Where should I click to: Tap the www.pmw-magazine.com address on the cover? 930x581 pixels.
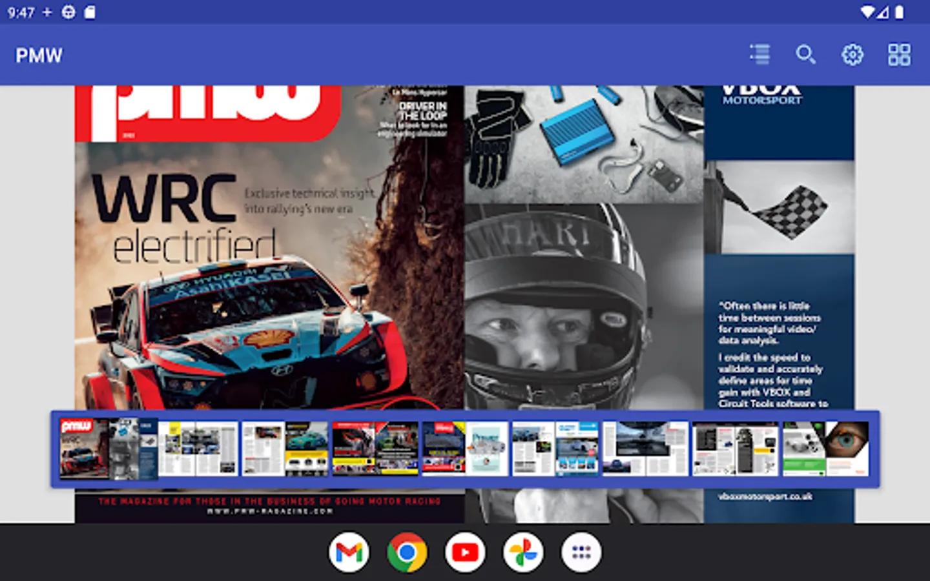[x=270, y=511]
